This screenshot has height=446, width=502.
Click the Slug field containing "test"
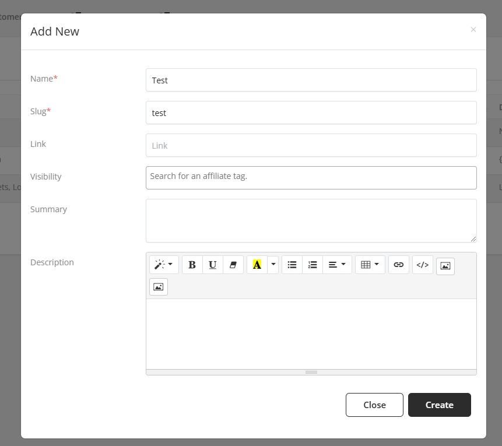(311, 113)
